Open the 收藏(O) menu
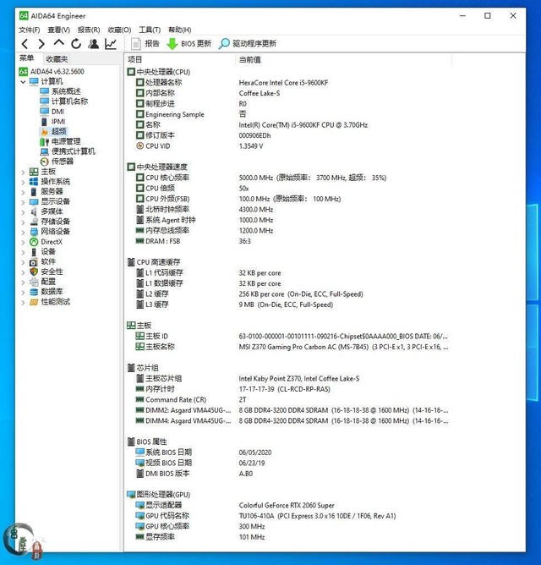Image resolution: width=541 pixels, height=565 pixels. [x=119, y=30]
